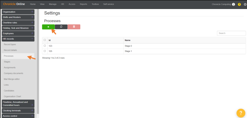
Task: Expand the Organisation section
Action: click(x=18, y=12)
